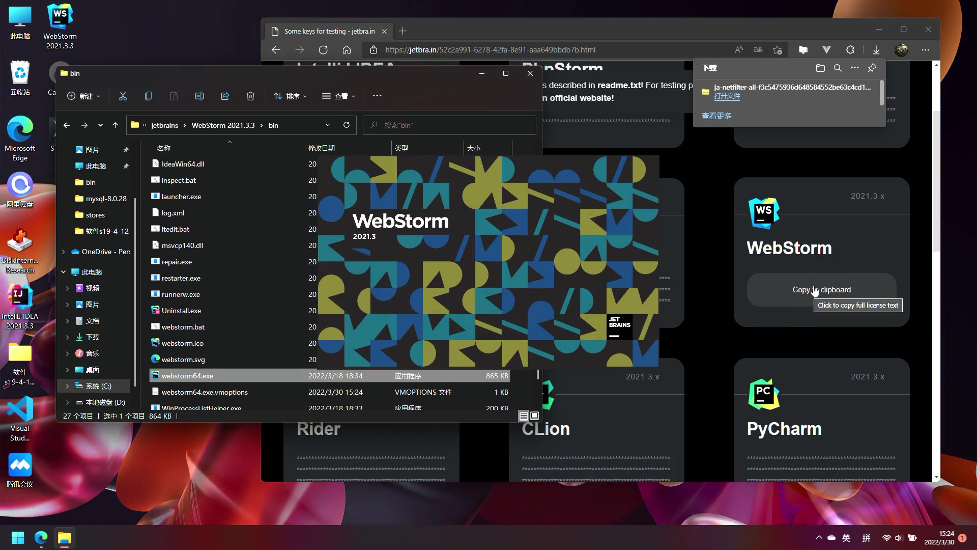Open the address bar path dropdown chevron

pos(328,125)
